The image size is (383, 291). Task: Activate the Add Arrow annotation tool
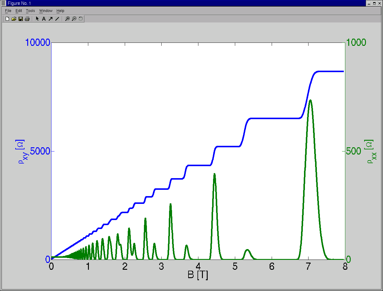50,19
